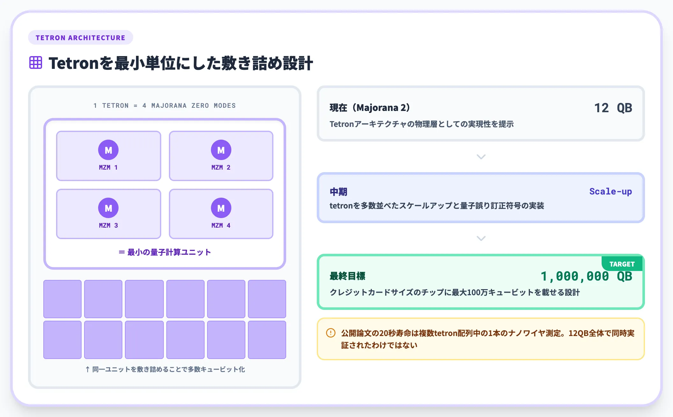The image size is (673, 417).
Task: Click the description 'クレジットカードサイズのチップに最大100万キュービットを載せる設計'
Action: (x=455, y=292)
